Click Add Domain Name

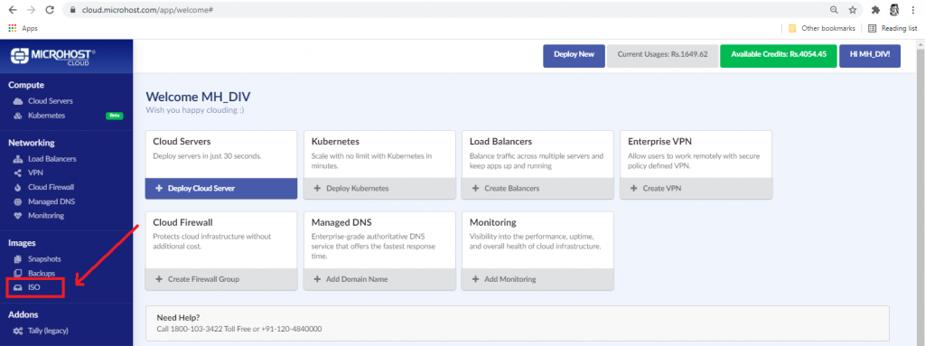click(379, 279)
